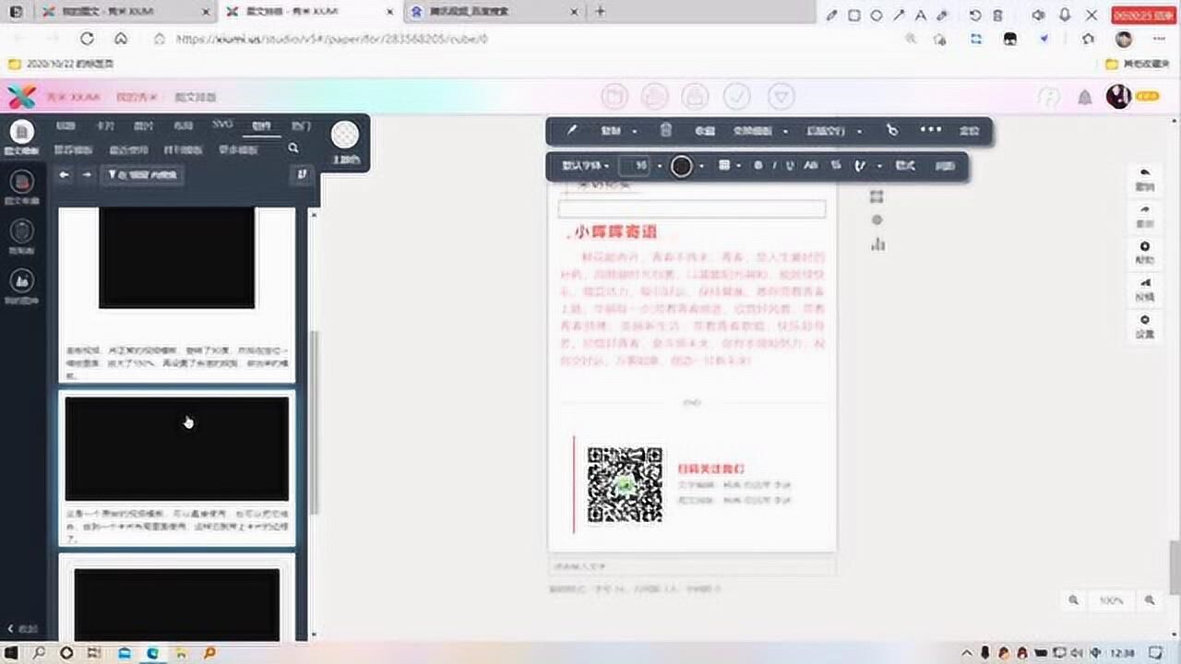Click the trash icon on the floating toolbar
Screen dimensions: 1181x664
(x=666, y=131)
